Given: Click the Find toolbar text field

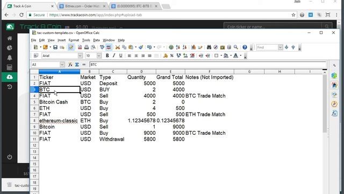Looking at the screenshot, I should [x=267, y=47].
